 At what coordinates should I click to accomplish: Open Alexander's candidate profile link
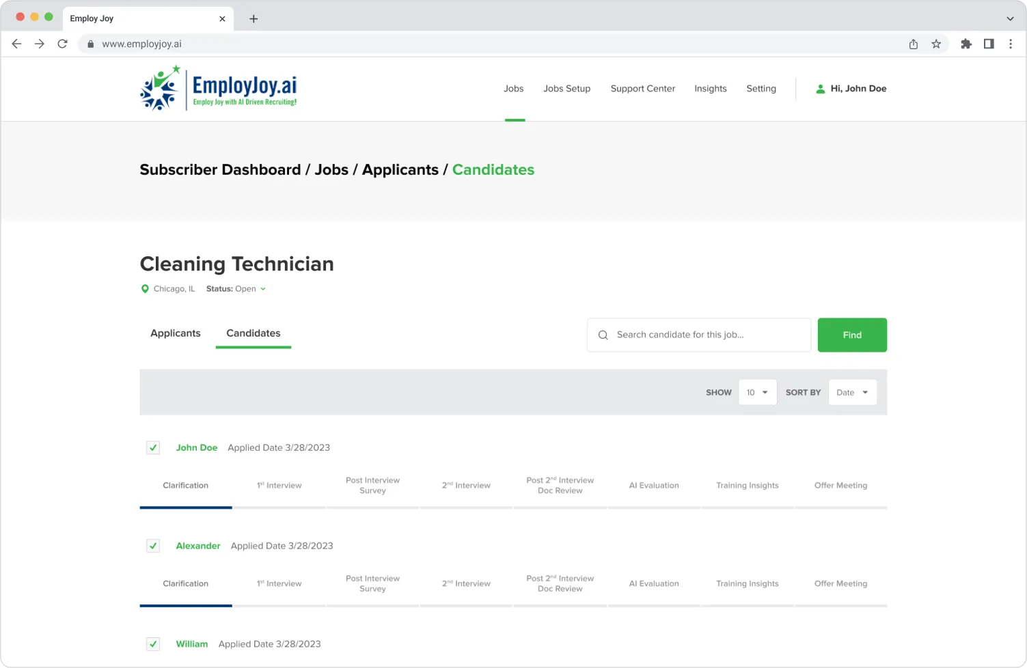(x=198, y=546)
